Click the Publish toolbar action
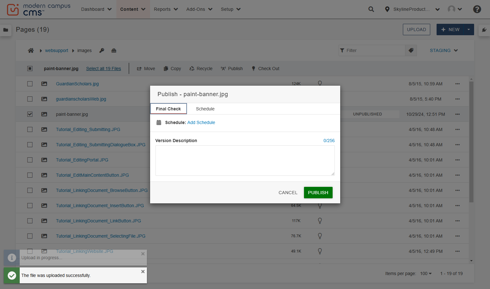Screen dimensions: 490x289 point(232,69)
